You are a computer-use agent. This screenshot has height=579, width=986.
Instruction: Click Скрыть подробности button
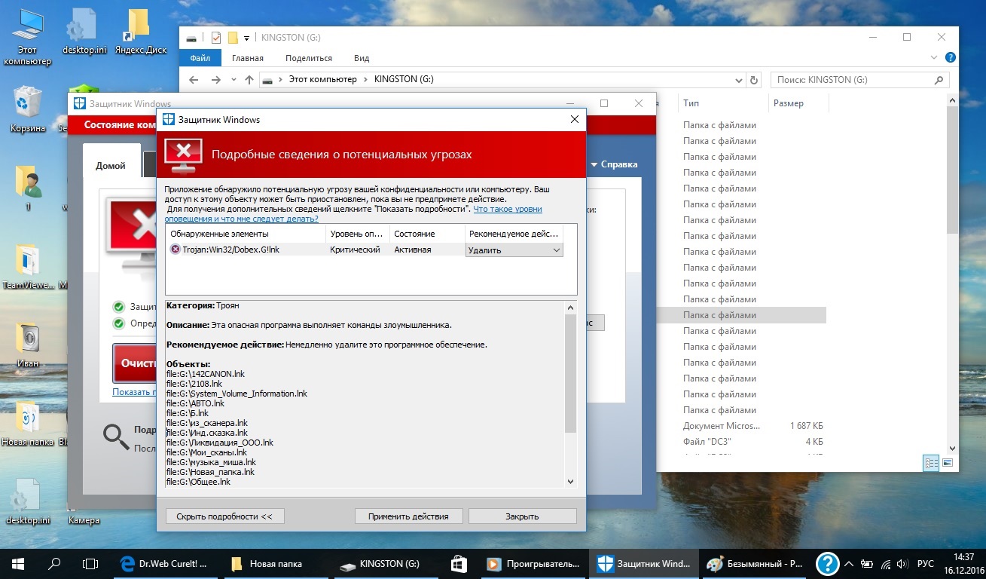point(224,516)
